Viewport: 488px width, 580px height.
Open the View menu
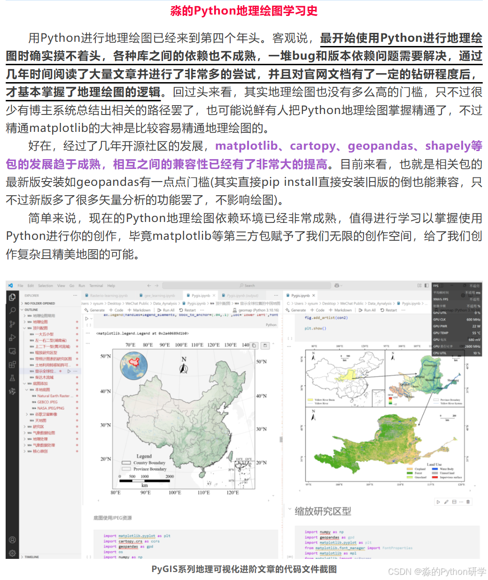point(61,285)
